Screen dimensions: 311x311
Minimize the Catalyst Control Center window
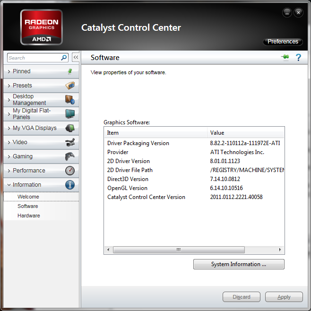point(287,13)
